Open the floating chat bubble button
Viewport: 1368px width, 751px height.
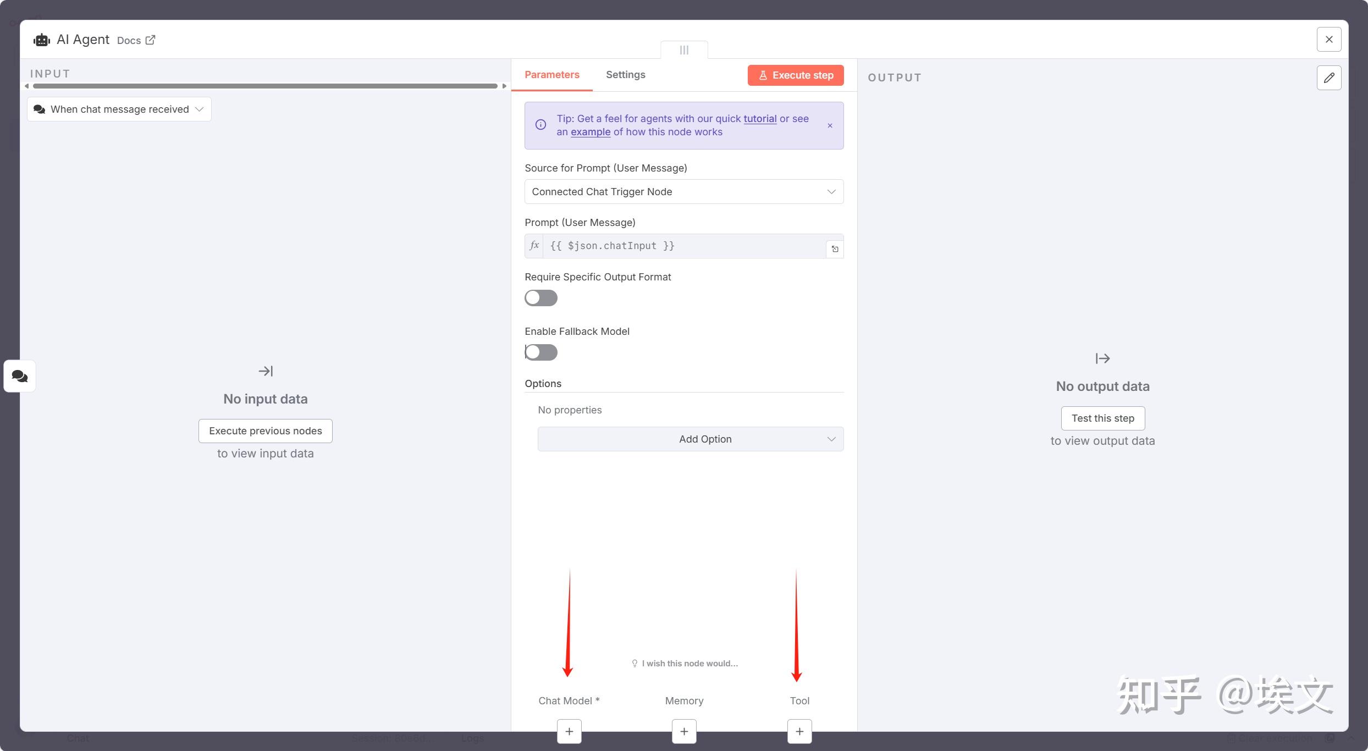[x=20, y=376]
